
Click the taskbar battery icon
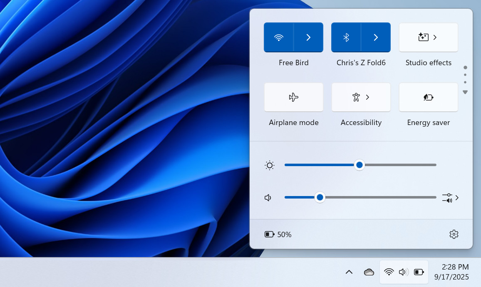419,272
